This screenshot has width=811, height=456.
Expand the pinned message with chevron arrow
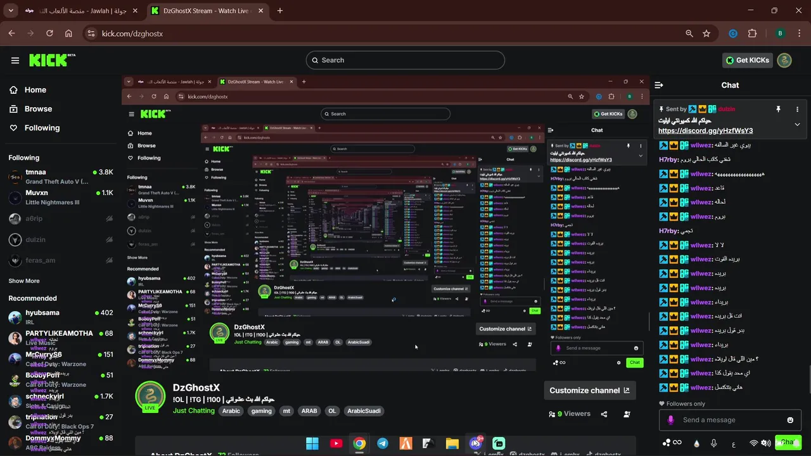tap(797, 124)
